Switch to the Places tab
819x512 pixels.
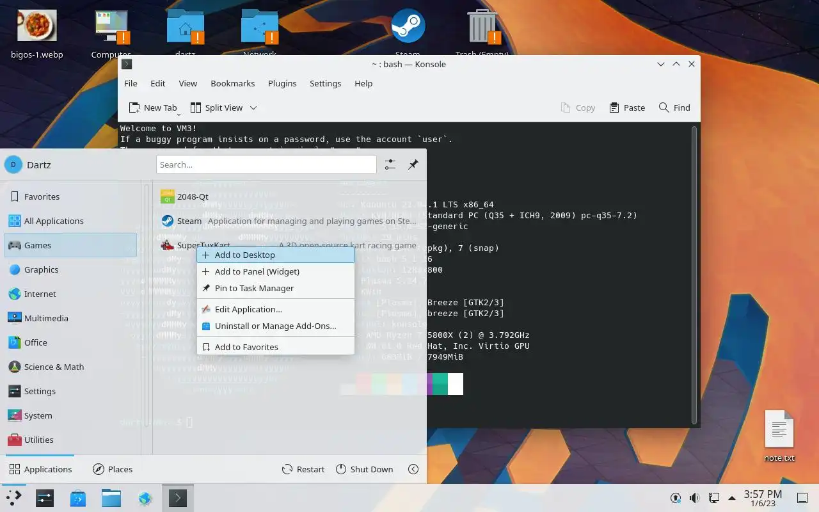point(113,469)
